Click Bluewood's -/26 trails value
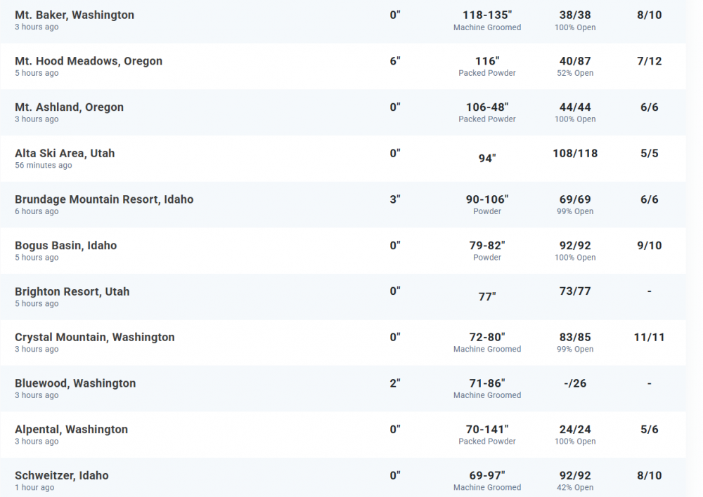This screenshot has height=497, width=703. tap(575, 383)
